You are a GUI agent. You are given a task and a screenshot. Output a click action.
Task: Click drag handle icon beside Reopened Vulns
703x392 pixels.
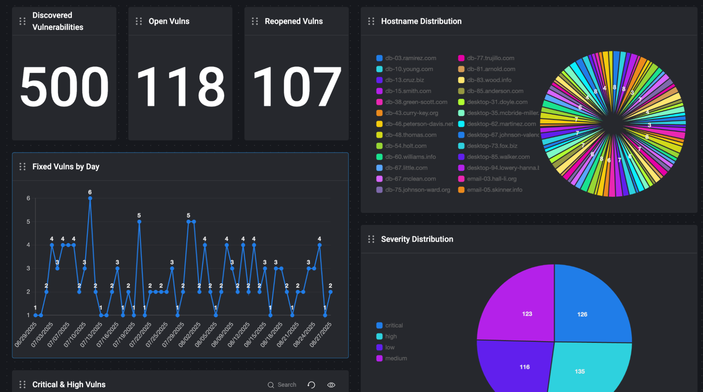tap(255, 21)
